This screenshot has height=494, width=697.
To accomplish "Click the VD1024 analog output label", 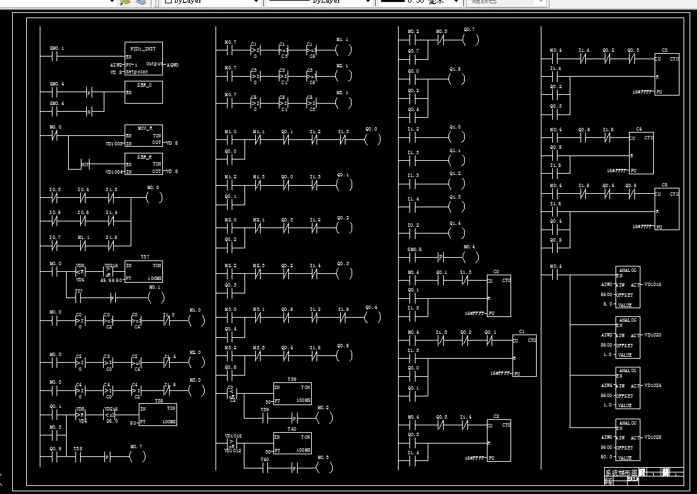I will [x=653, y=385].
